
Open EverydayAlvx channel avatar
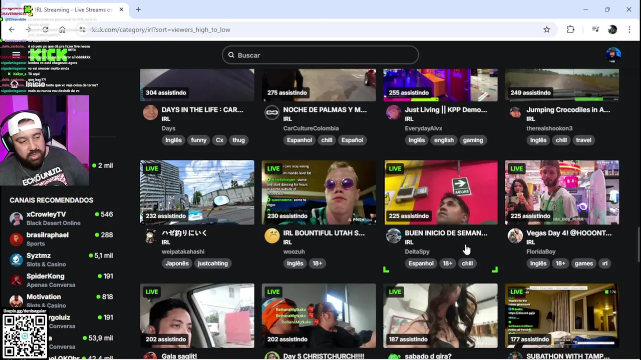click(x=394, y=112)
